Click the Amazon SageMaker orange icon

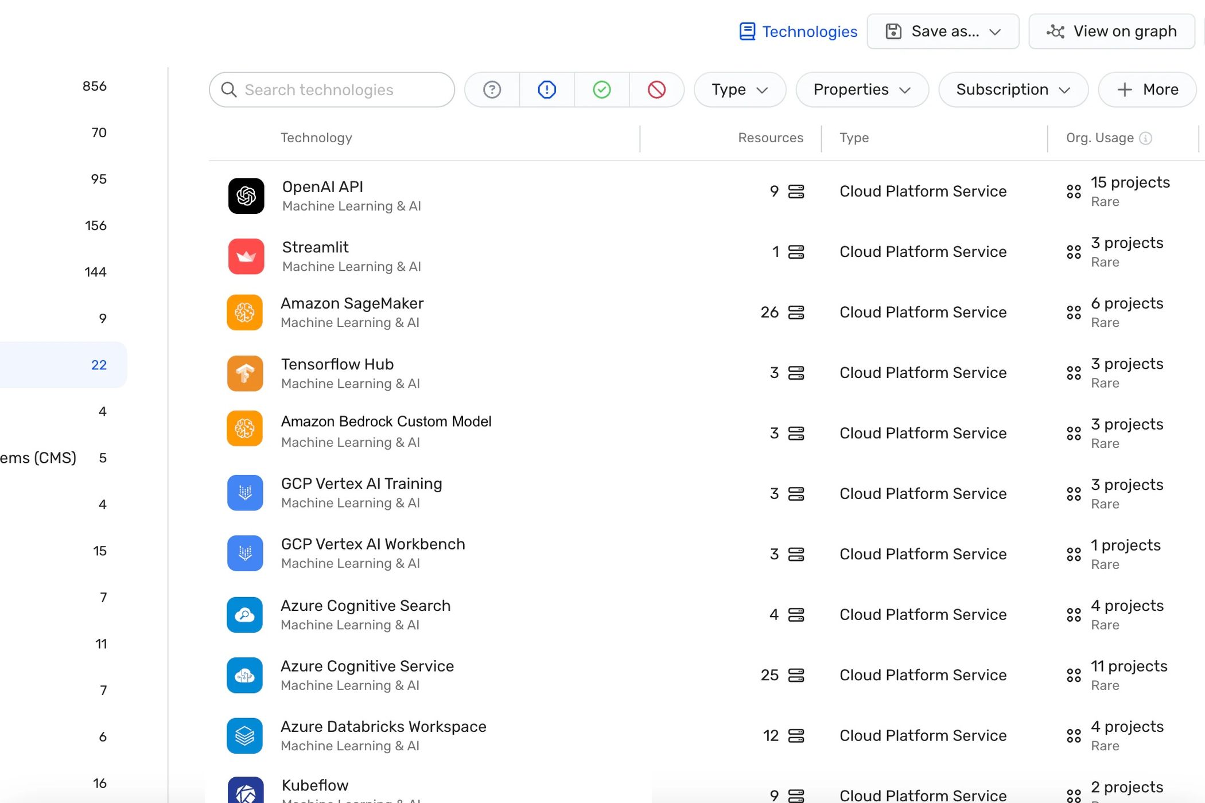tap(245, 312)
